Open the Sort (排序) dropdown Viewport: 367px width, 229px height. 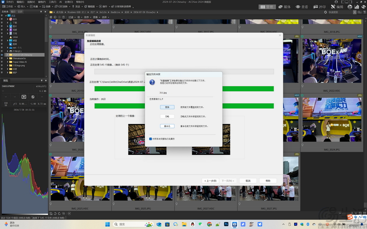coord(87,17)
